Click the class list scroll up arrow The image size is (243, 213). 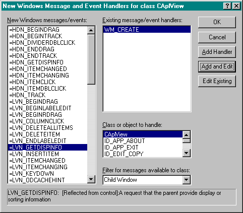(x=187, y=135)
